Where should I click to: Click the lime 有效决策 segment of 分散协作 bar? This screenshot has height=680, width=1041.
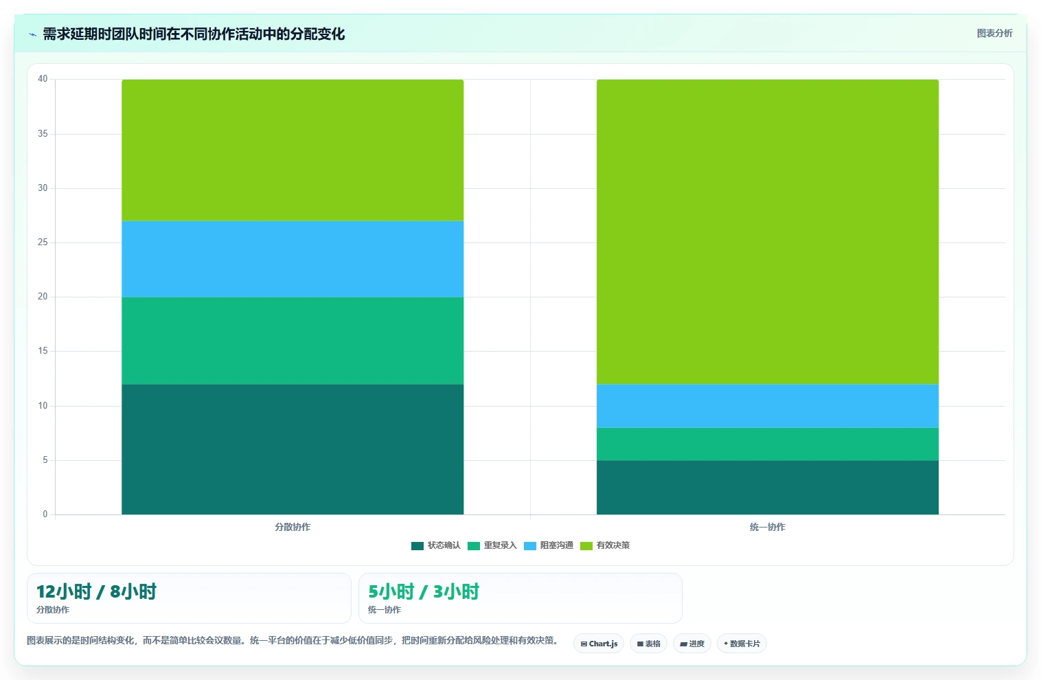[x=293, y=150]
